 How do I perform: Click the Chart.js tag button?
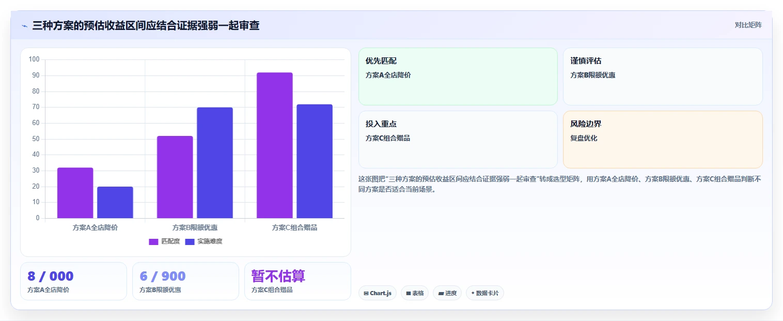378,293
